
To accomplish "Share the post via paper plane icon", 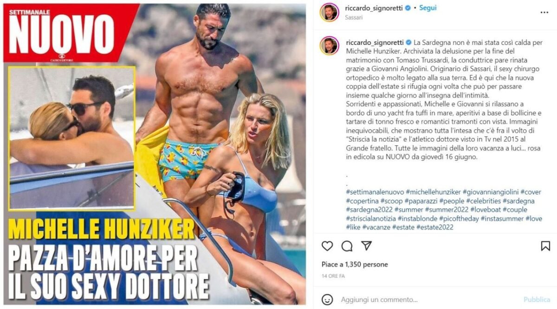I will click(x=366, y=246).
